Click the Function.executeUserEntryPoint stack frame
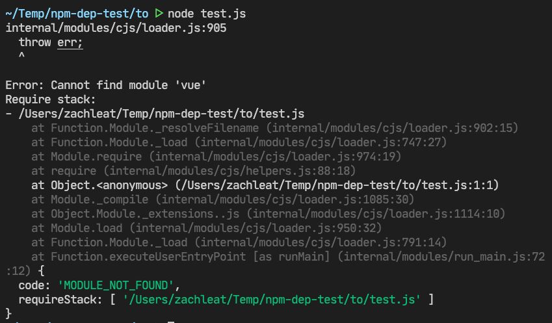Image resolution: width=552 pixels, height=323 pixels. coord(152,257)
